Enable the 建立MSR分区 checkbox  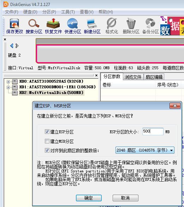(x=47, y=141)
